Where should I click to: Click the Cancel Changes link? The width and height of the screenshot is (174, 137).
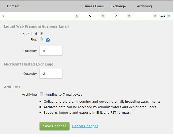[85, 126]
